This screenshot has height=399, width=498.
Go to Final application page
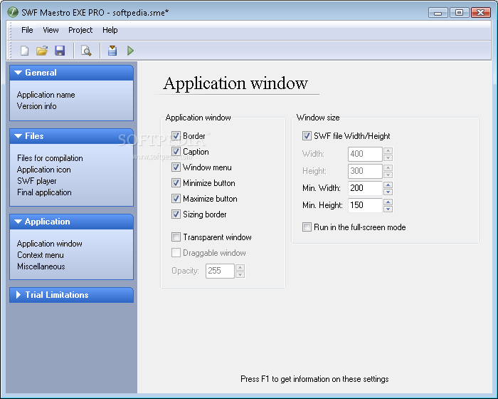pos(44,192)
